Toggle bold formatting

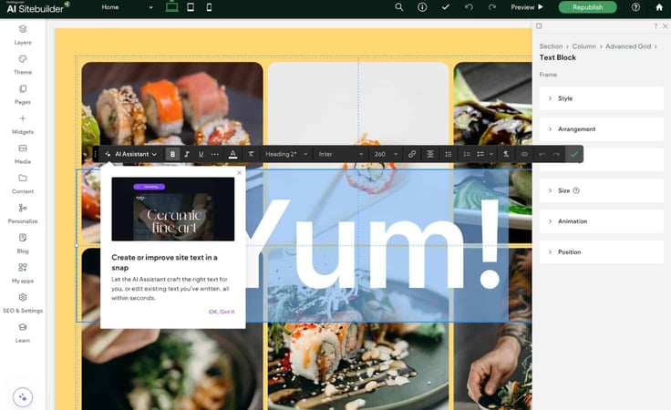(x=172, y=154)
